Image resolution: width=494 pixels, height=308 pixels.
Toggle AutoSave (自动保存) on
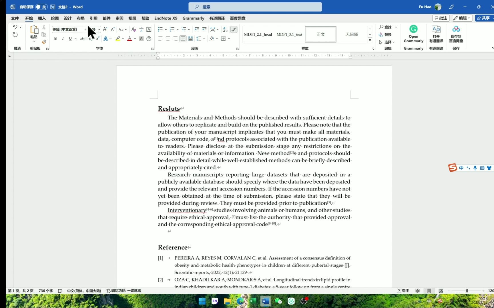tap(41, 7)
